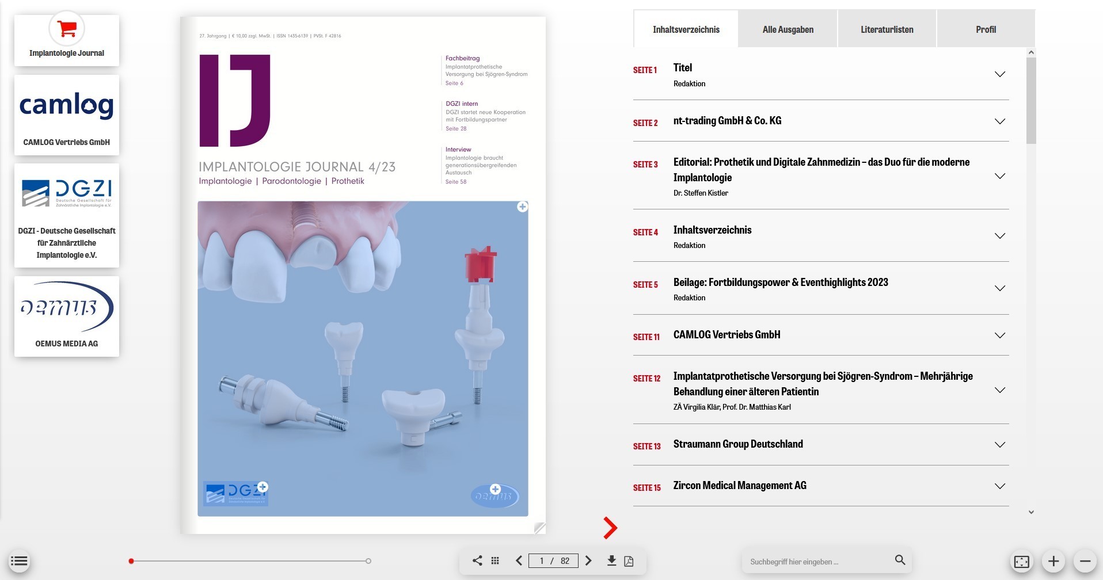The width and height of the screenshot is (1103, 580).
Task: Expand the Straumann Group Deutschland entry
Action: tap(1000, 445)
